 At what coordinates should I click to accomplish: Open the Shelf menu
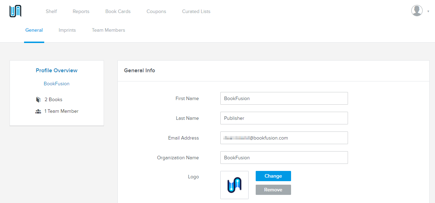coord(51,11)
